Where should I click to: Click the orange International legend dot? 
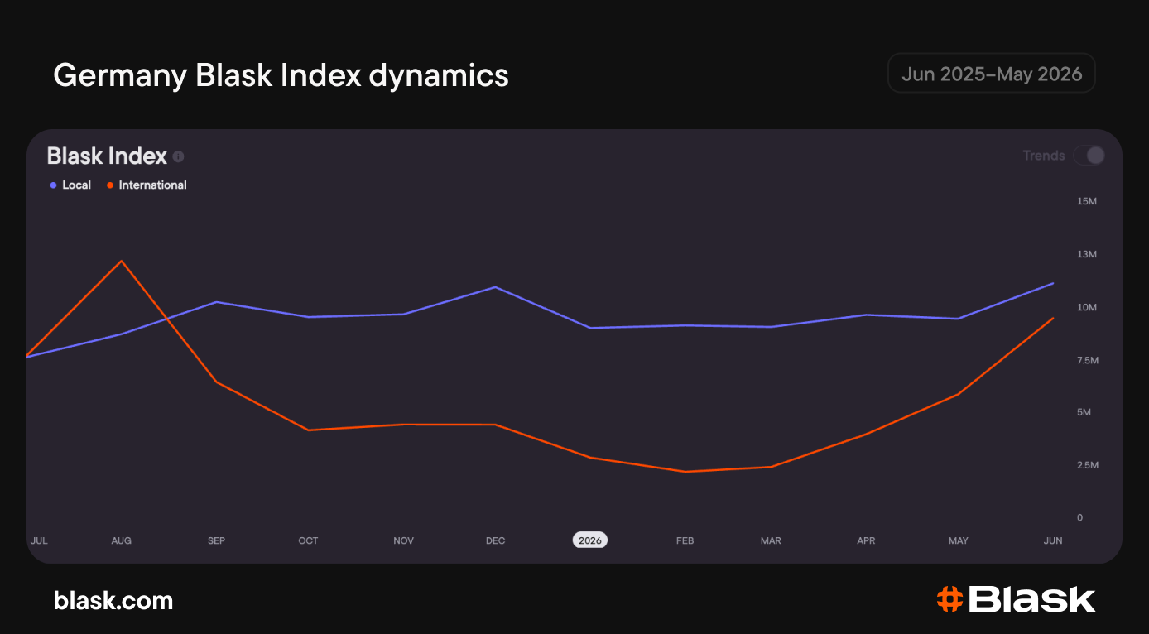point(110,185)
